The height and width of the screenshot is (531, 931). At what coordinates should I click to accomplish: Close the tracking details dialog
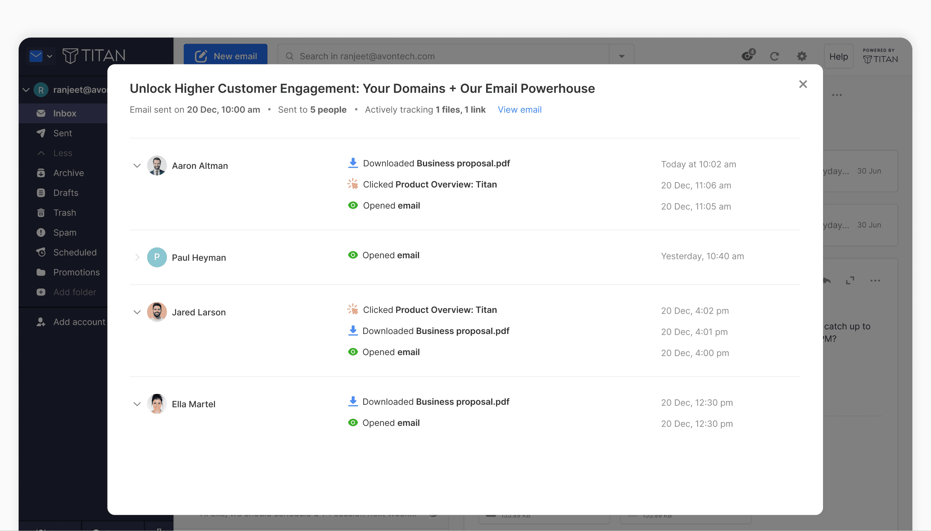803,84
